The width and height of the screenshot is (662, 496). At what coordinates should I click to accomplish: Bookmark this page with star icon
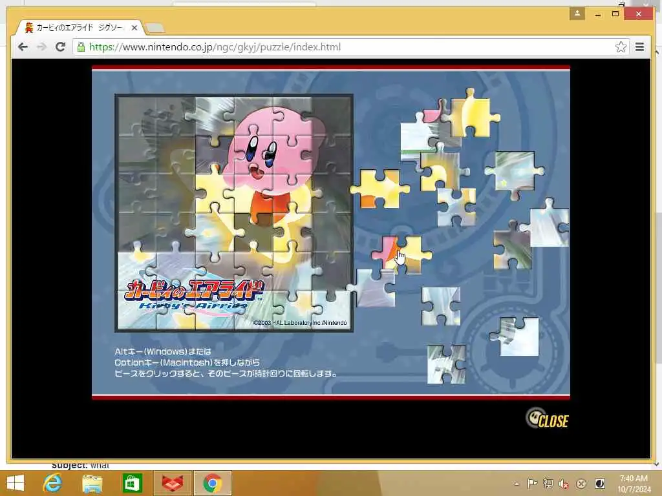(621, 46)
